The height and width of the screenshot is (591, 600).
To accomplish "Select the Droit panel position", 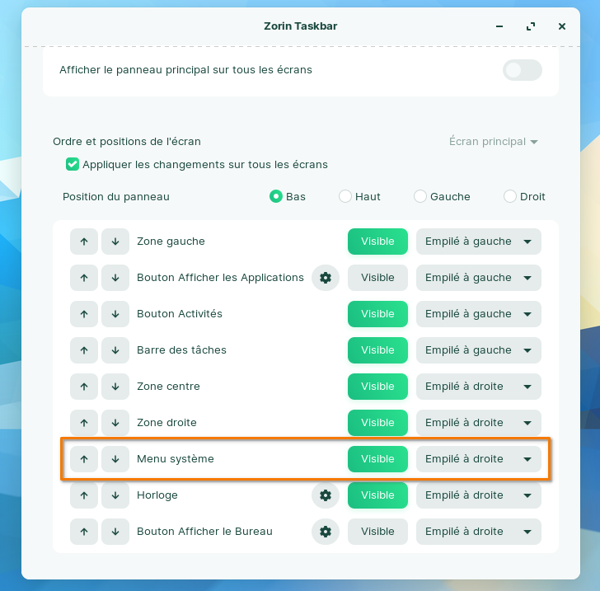I will click(510, 196).
